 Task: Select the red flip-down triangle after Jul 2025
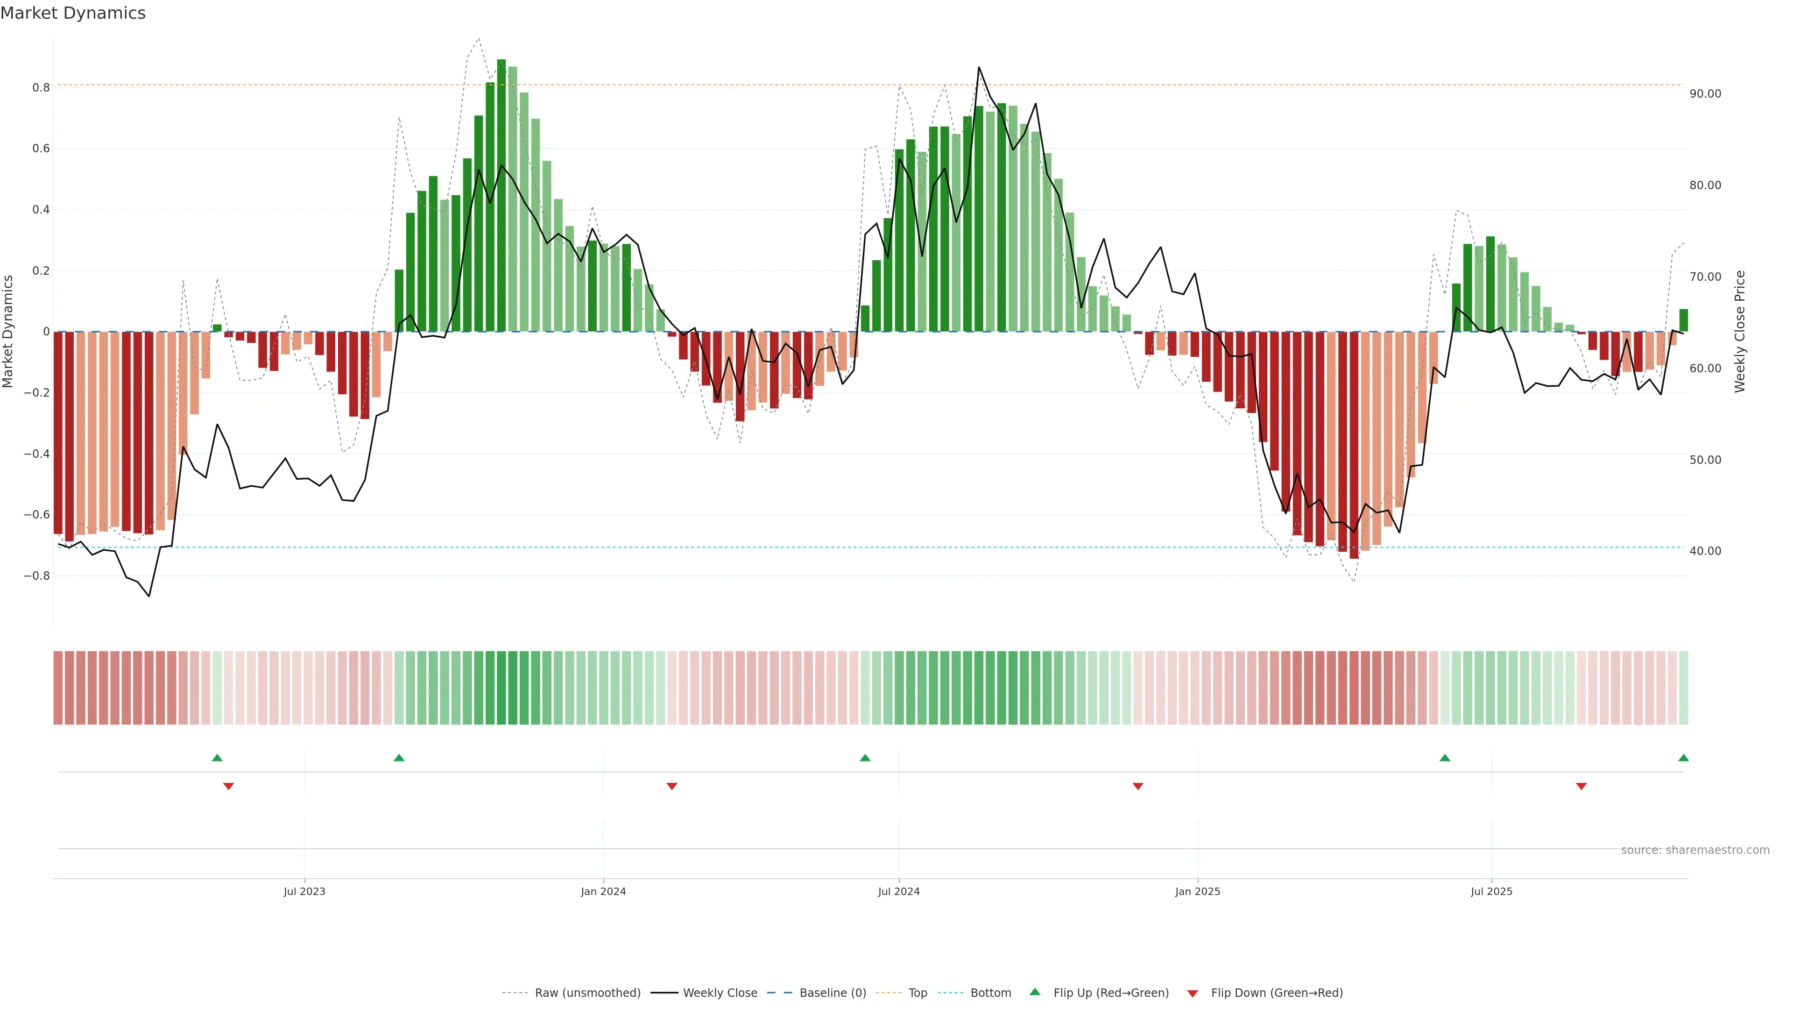coord(1581,786)
